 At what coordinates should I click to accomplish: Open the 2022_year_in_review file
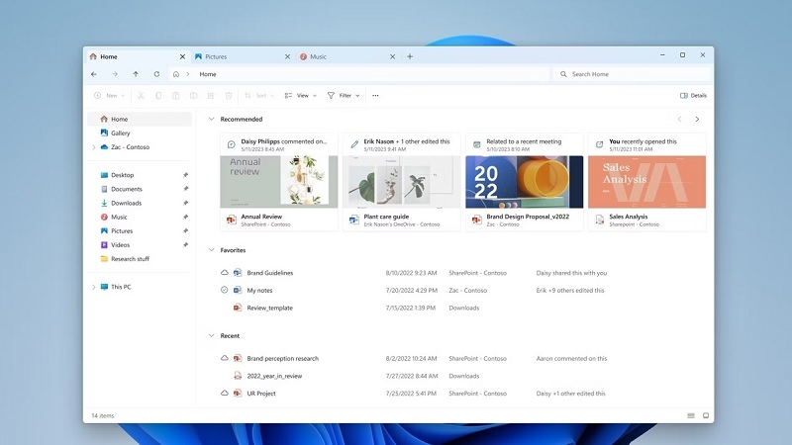(x=274, y=376)
